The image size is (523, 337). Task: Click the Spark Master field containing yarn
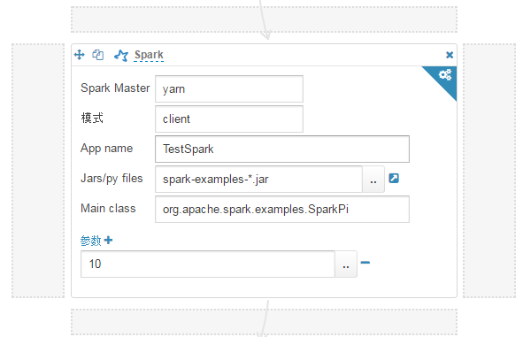pos(229,89)
